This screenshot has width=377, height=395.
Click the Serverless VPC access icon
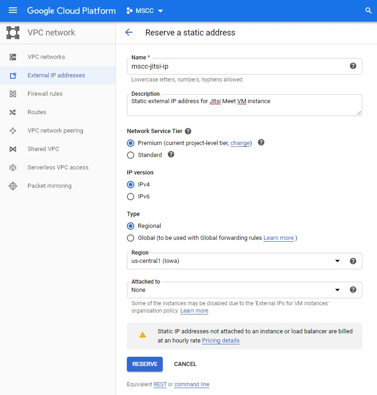click(x=13, y=167)
